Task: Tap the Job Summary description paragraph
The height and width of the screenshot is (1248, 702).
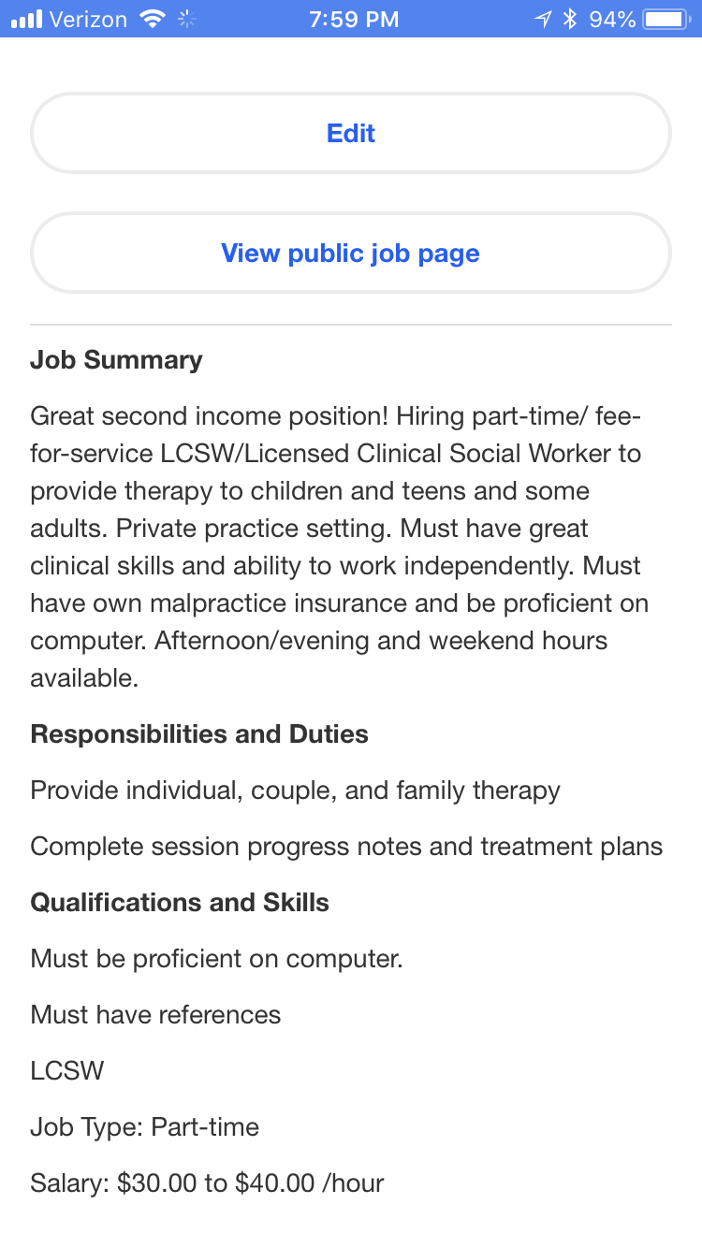Action: pos(339,546)
